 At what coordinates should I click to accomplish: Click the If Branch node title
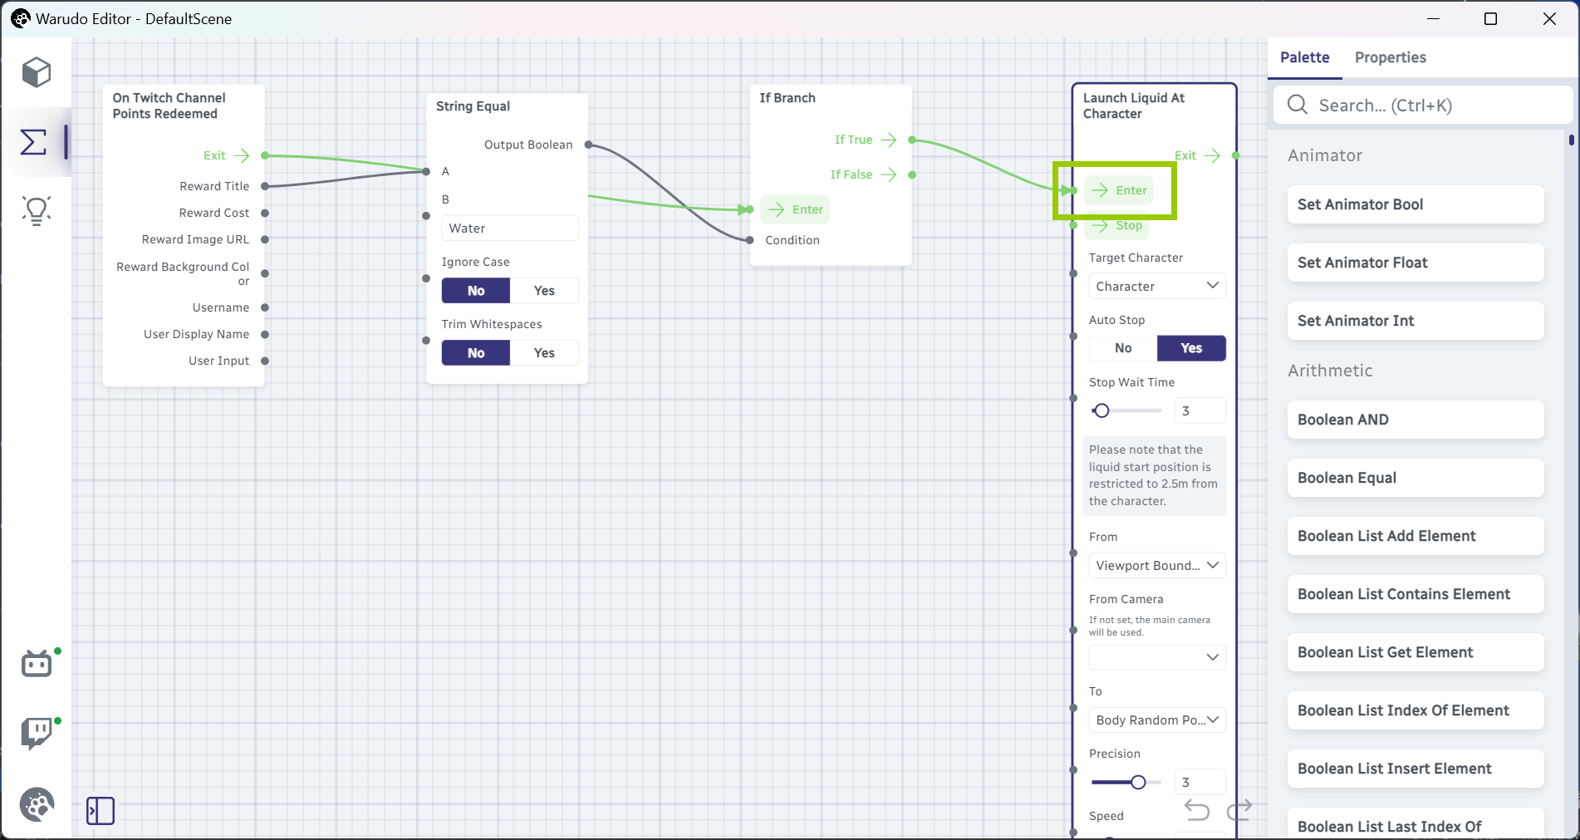788,98
